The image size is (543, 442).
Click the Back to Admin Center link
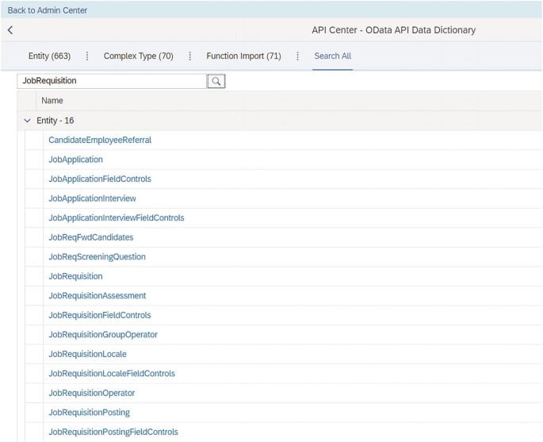point(48,10)
